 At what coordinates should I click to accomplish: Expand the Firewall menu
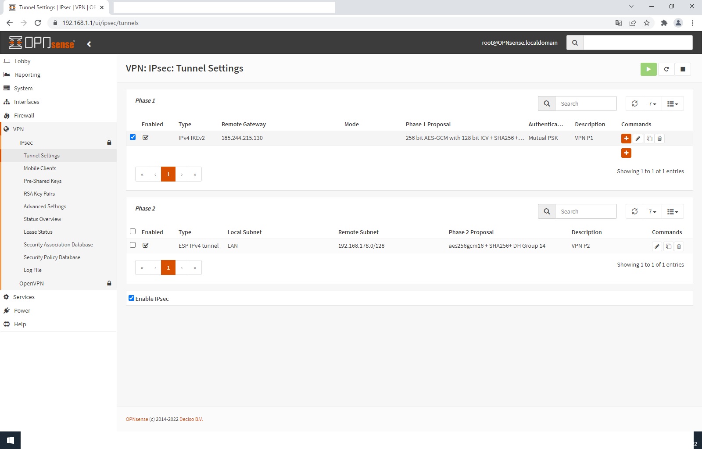click(58, 115)
